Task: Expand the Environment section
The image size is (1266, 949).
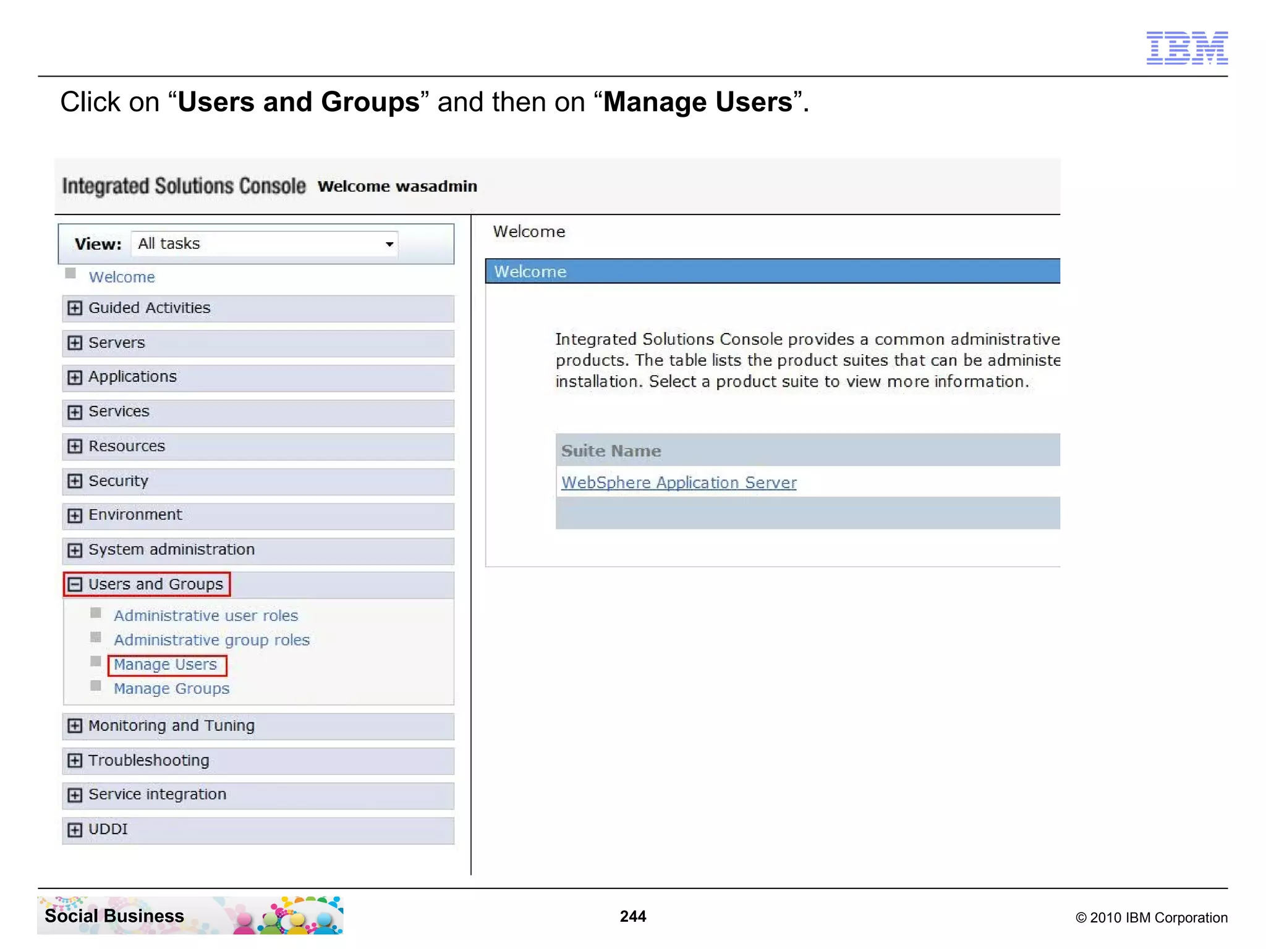Action: coord(75,515)
